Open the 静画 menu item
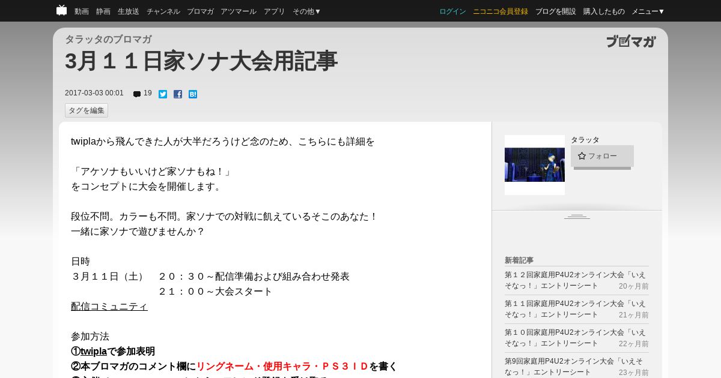Screen dimensions: 721x378 coord(103,11)
